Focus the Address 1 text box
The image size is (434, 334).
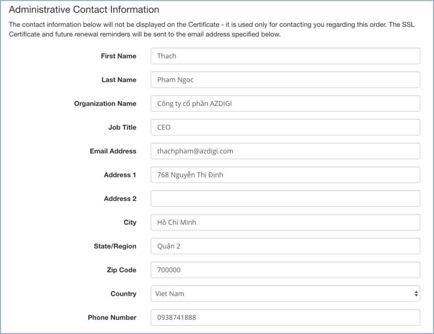point(285,175)
